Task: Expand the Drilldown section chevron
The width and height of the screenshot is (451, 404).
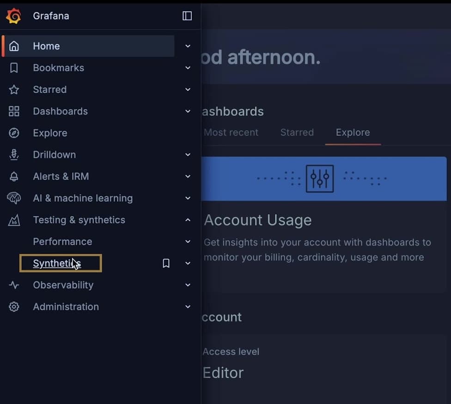Action: [x=188, y=155]
